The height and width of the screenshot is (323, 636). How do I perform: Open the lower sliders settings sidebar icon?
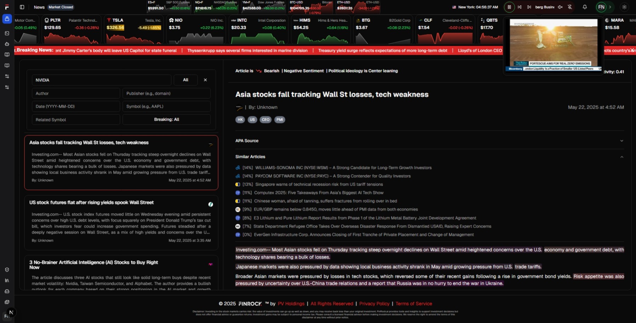coord(7,87)
